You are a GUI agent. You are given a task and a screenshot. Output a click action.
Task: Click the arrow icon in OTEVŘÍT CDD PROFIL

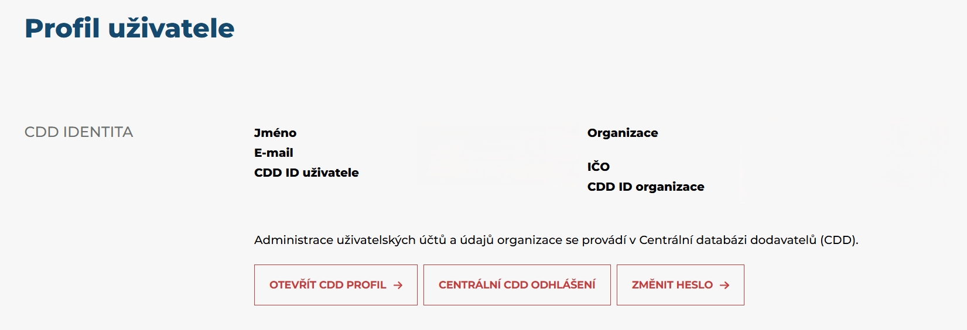coord(398,285)
